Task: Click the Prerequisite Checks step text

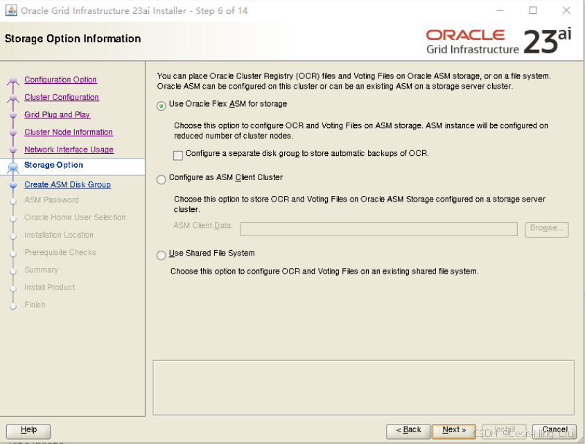Action: tap(60, 252)
